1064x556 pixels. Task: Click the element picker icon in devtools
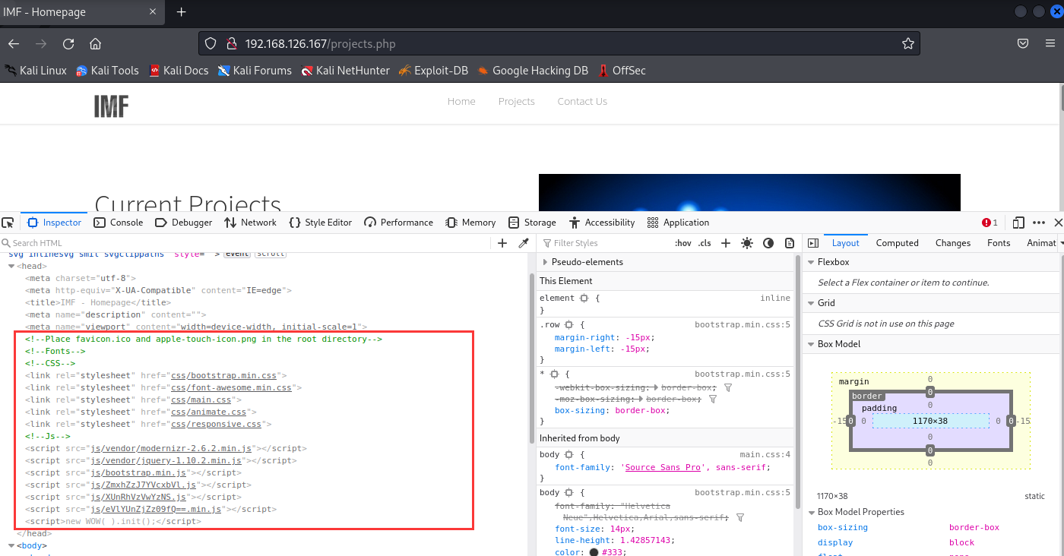click(x=8, y=223)
